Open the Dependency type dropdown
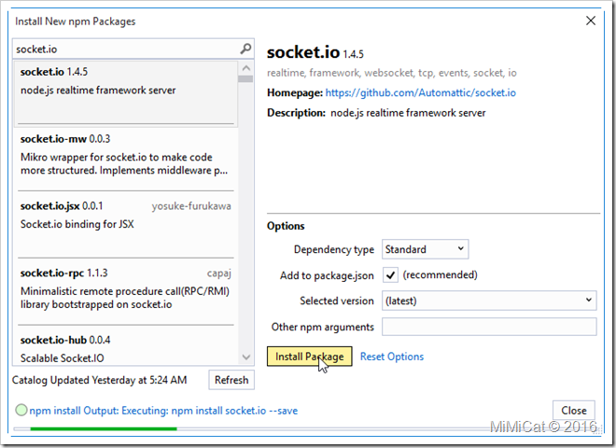This screenshot has width=616, height=448. pos(425,249)
